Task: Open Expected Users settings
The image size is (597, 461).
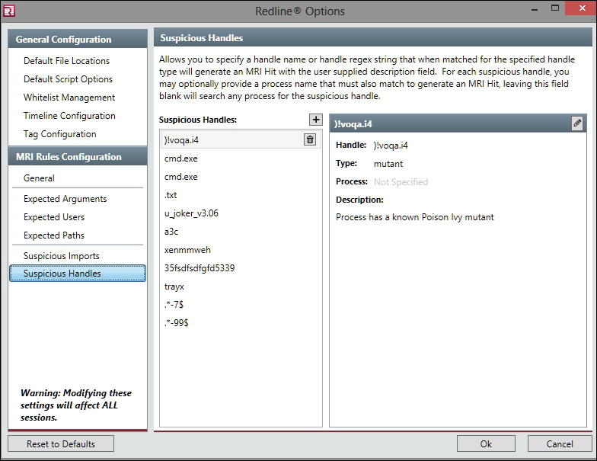Action: click(53, 217)
